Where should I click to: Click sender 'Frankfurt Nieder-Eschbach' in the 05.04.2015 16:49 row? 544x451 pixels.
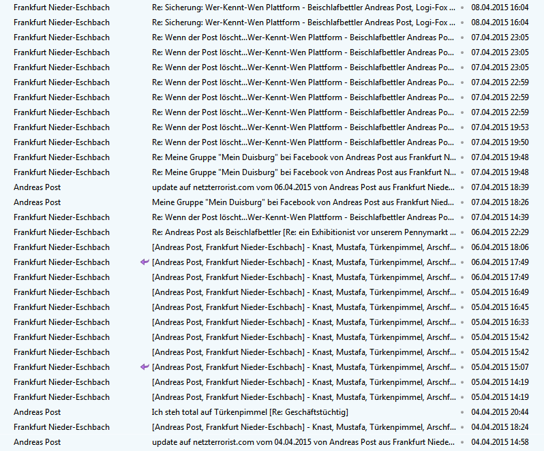coord(62,292)
